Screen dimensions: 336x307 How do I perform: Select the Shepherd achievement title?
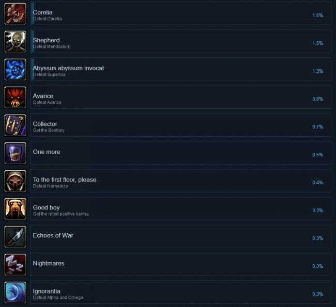(x=47, y=40)
